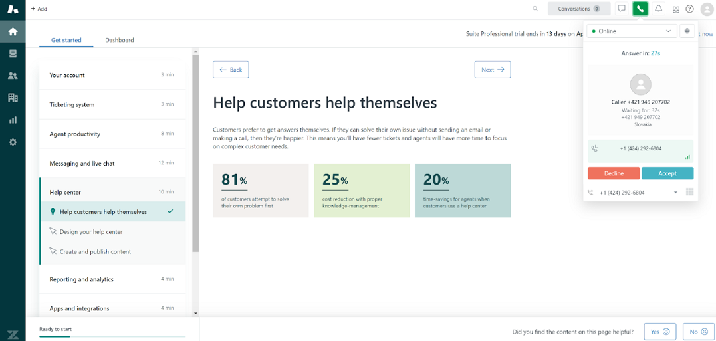
Task: Open Reporting bar chart icon
Action: (x=13, y=120)
